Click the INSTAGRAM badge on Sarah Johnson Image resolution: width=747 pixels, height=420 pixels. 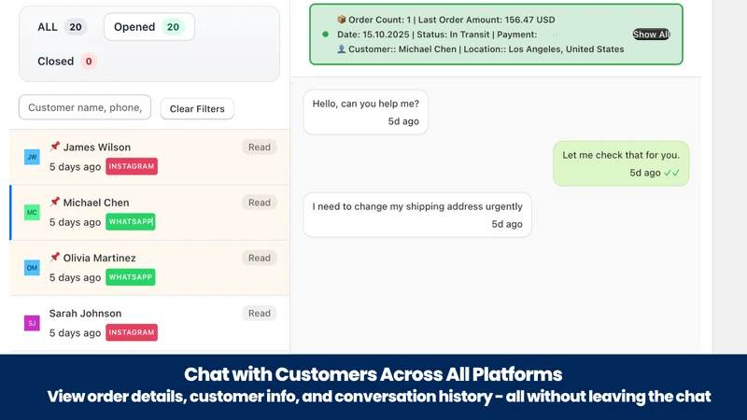point(132,332)
